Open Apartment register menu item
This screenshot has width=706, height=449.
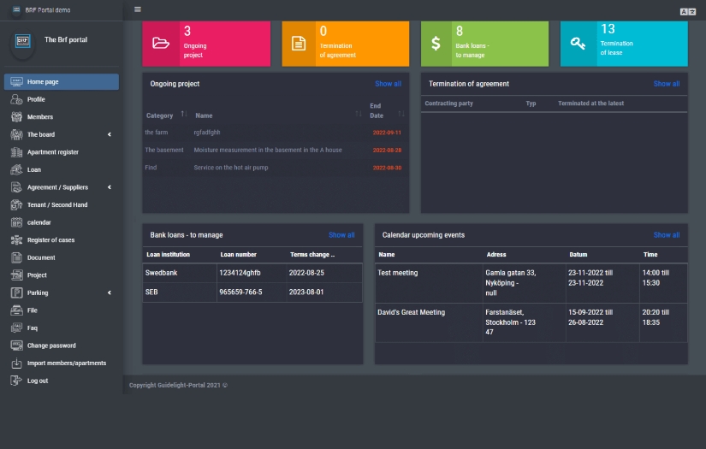pos(62,152)
